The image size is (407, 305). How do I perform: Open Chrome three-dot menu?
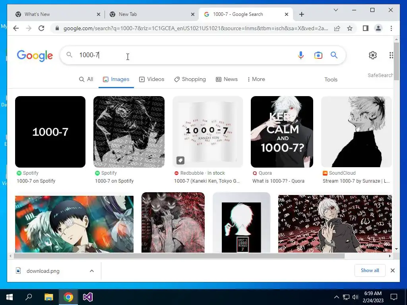[391, 28]
